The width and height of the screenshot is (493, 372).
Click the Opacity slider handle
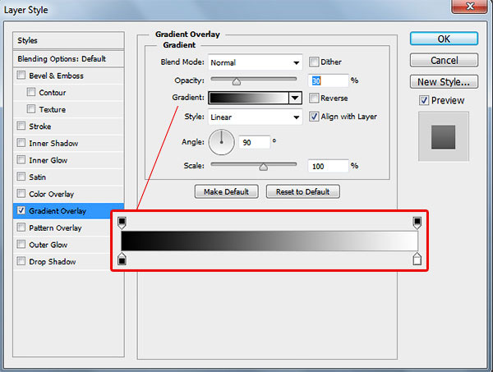click(237, 82)
